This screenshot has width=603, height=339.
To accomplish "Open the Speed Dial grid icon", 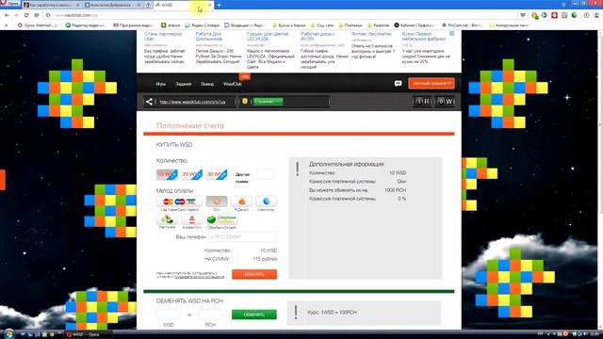I will [x=37, y=15].
